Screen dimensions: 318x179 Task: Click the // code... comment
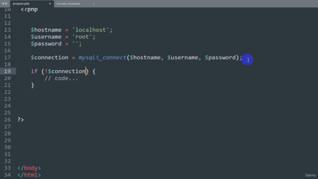(x=61, y=79)
